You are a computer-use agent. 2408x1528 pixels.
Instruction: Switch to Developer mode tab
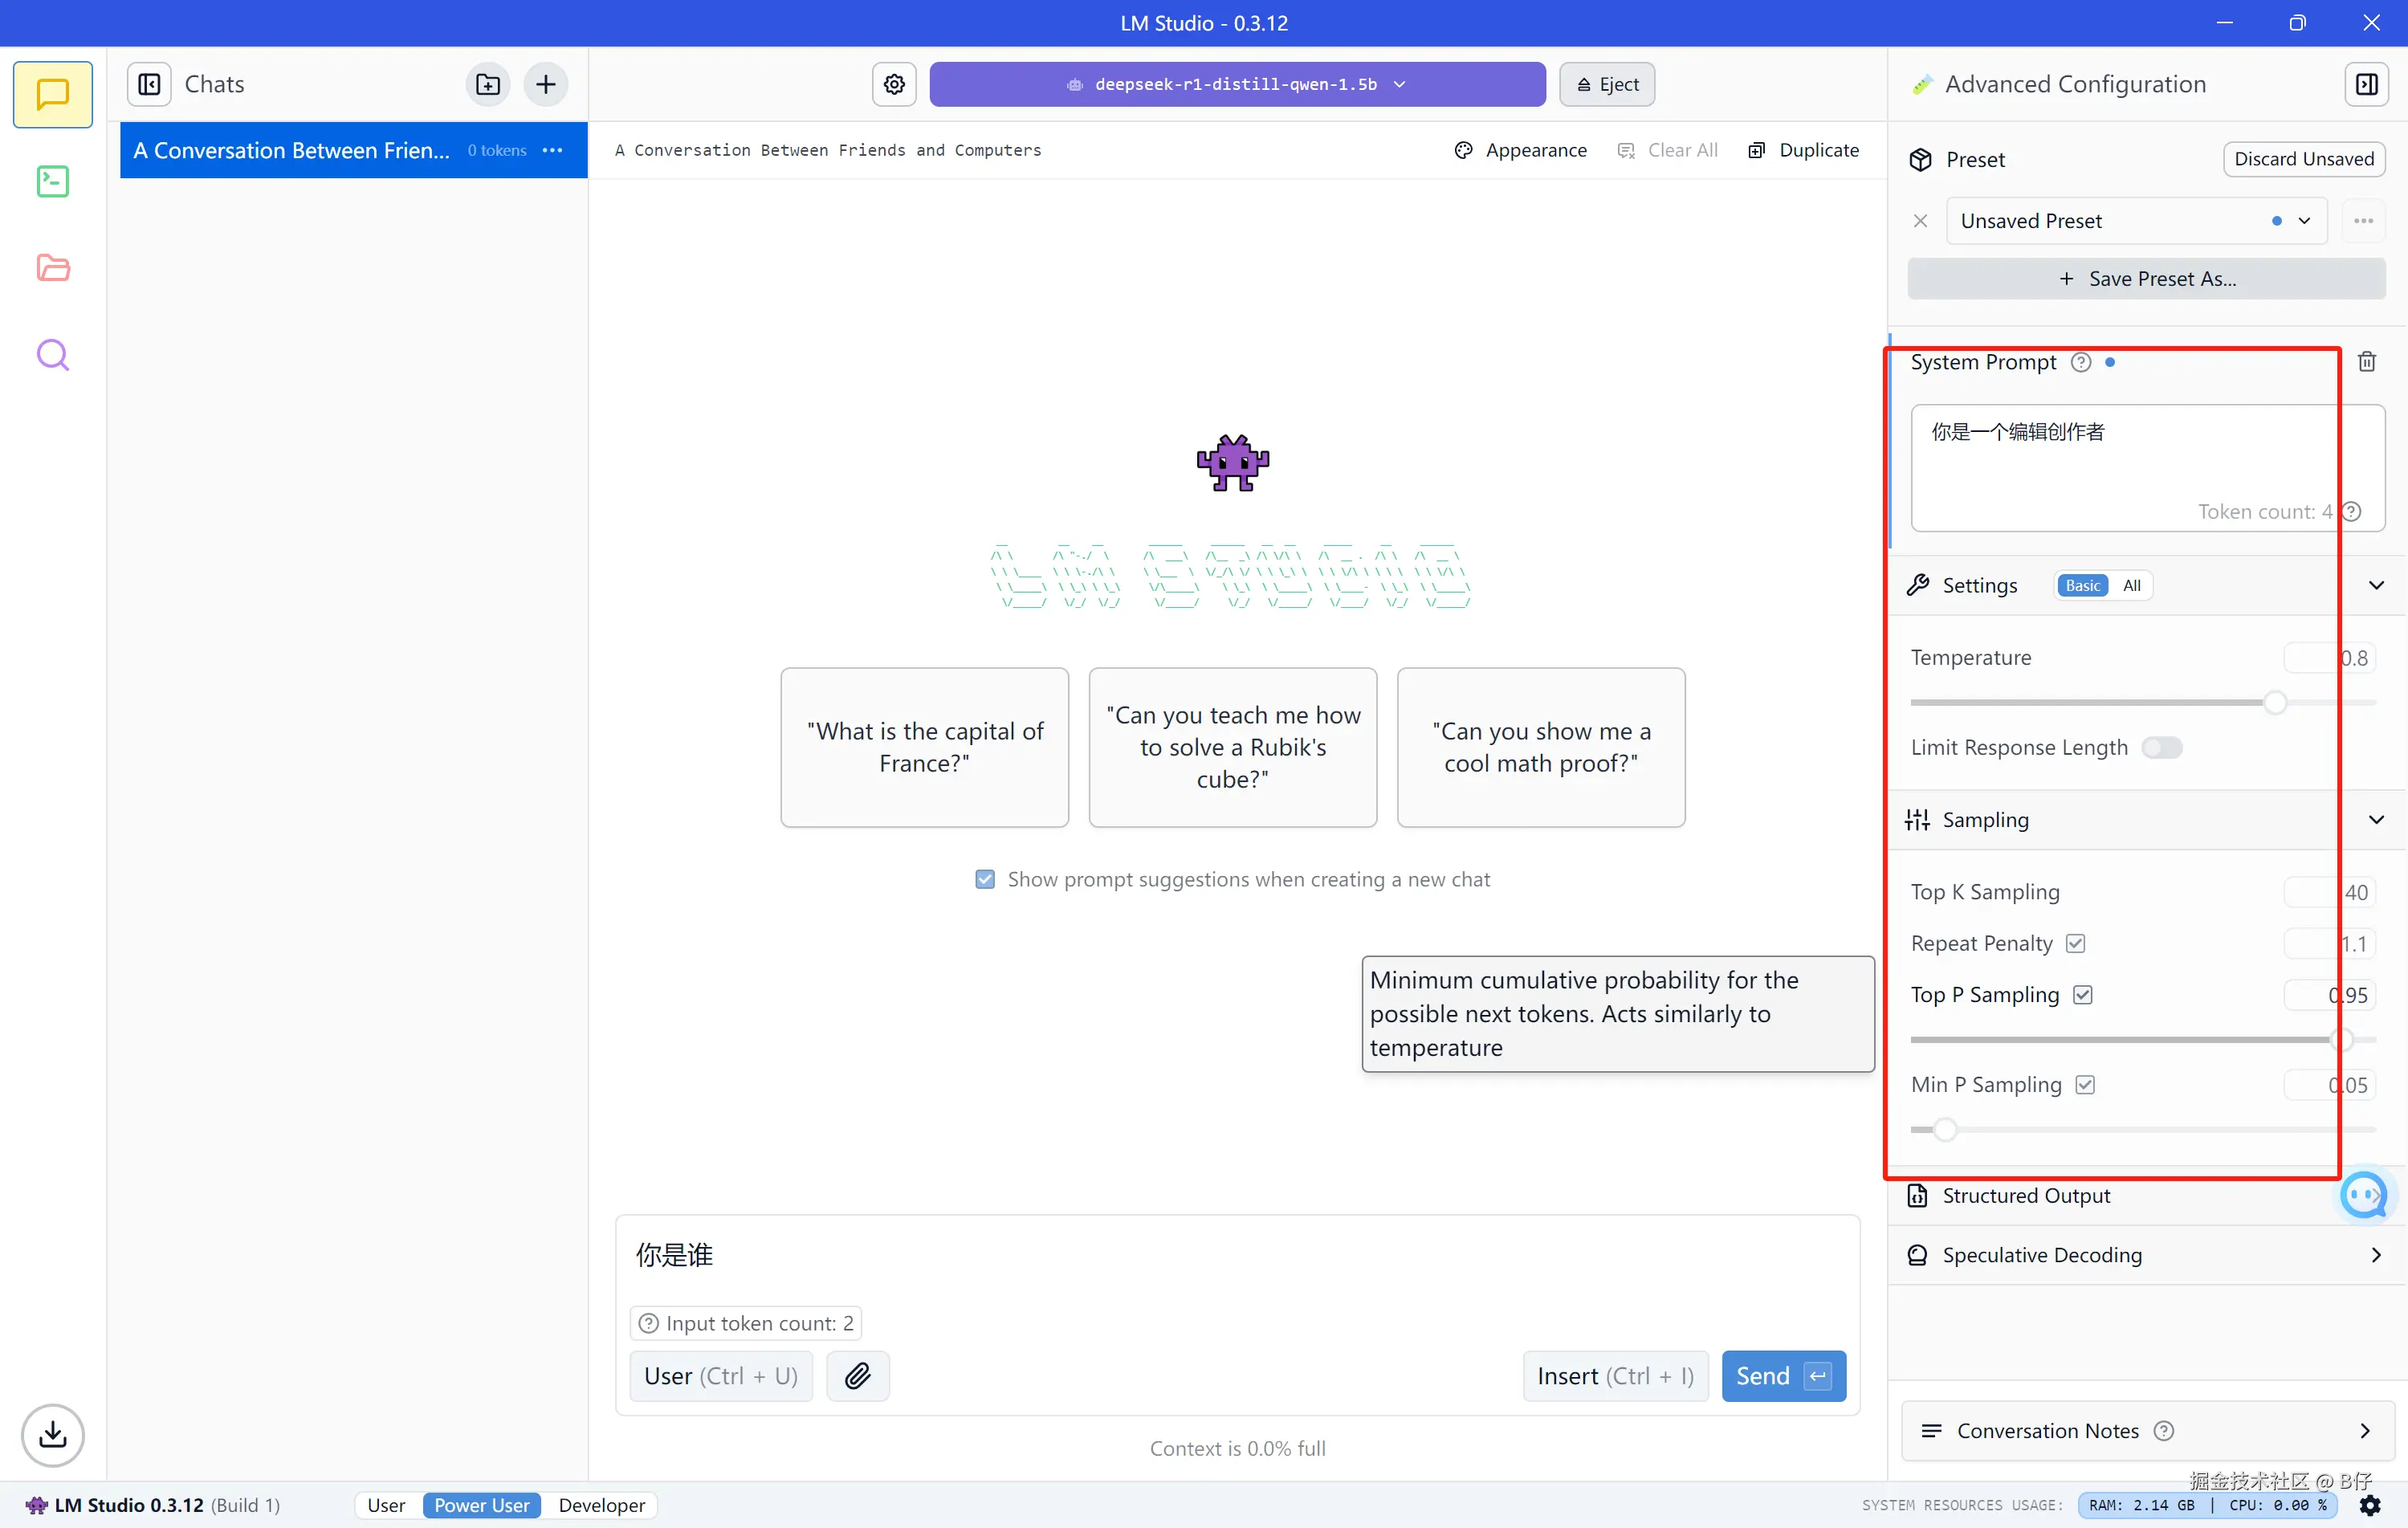point(601,1504)
